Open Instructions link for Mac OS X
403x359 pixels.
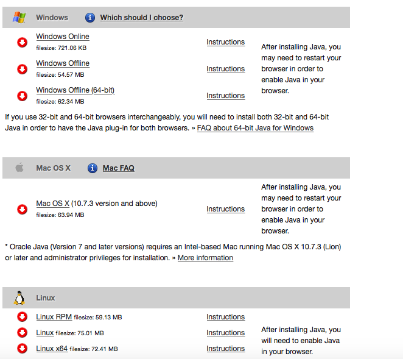point(225,209)
